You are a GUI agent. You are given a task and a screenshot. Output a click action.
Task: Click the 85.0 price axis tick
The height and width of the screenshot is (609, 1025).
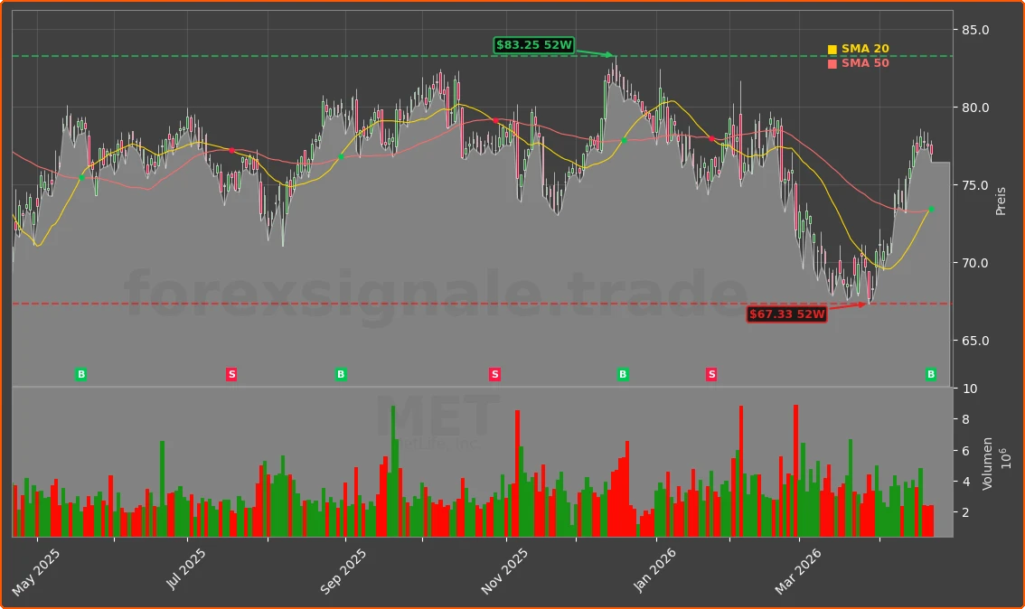point(974,30)
